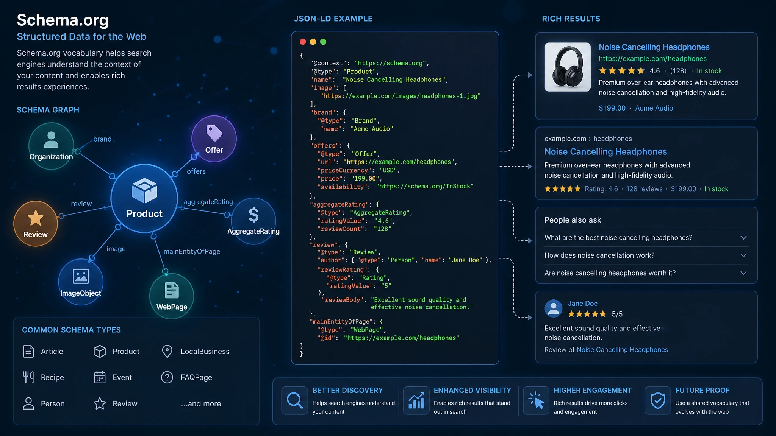Image resolution: width=776 pixels, height=436 pixels.
Task: Click the green dot in code window
Action: [323, 42]
